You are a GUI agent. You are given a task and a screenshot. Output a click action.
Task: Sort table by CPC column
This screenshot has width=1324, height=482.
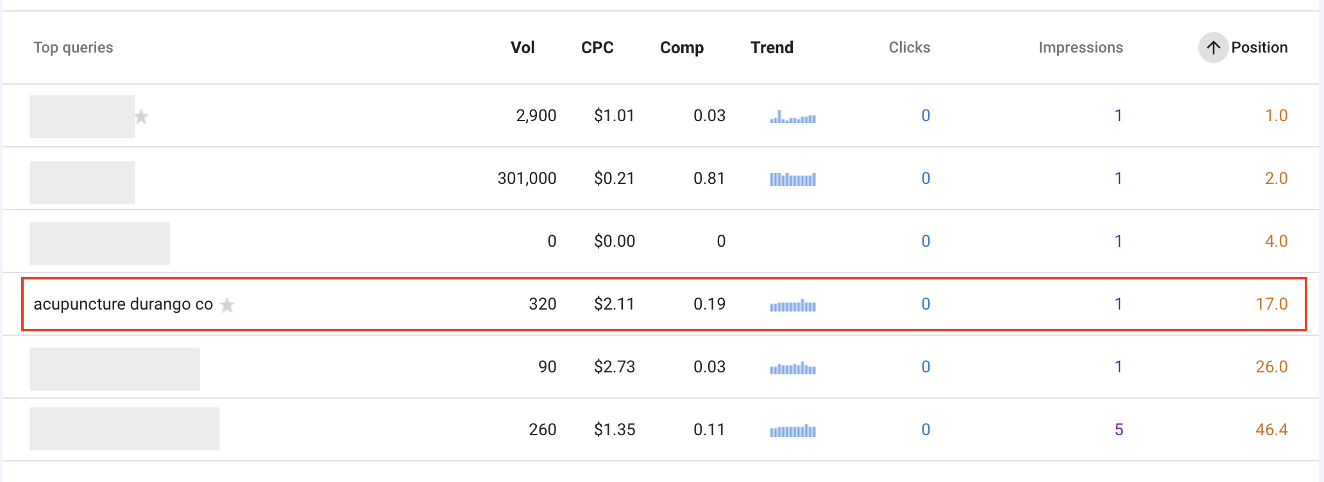point(597,47)
